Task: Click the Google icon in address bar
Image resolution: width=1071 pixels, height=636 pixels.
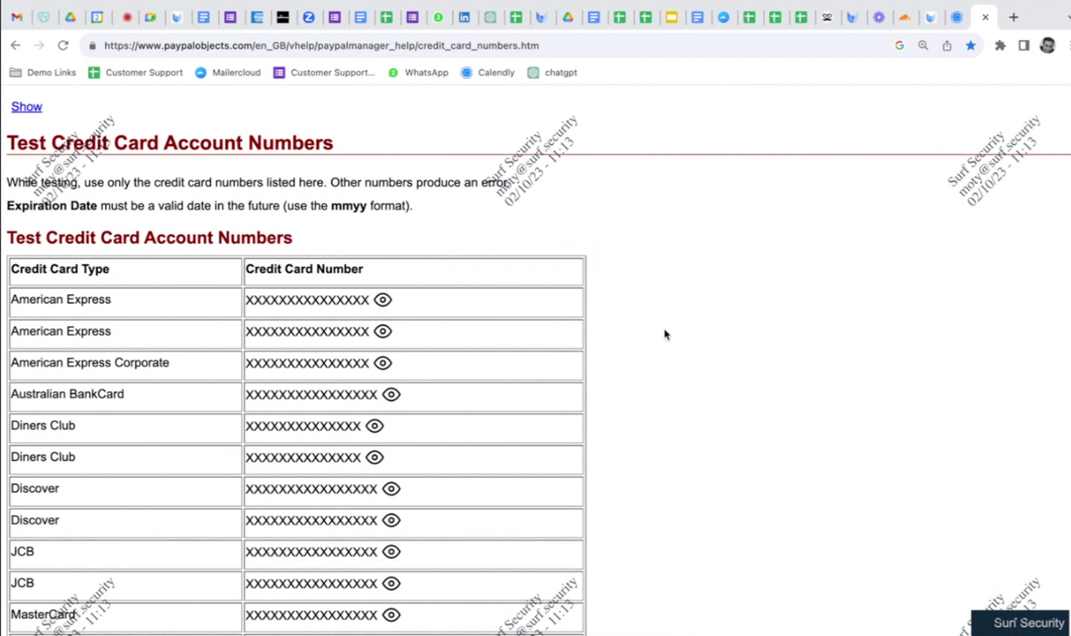Action: (899, 45)
